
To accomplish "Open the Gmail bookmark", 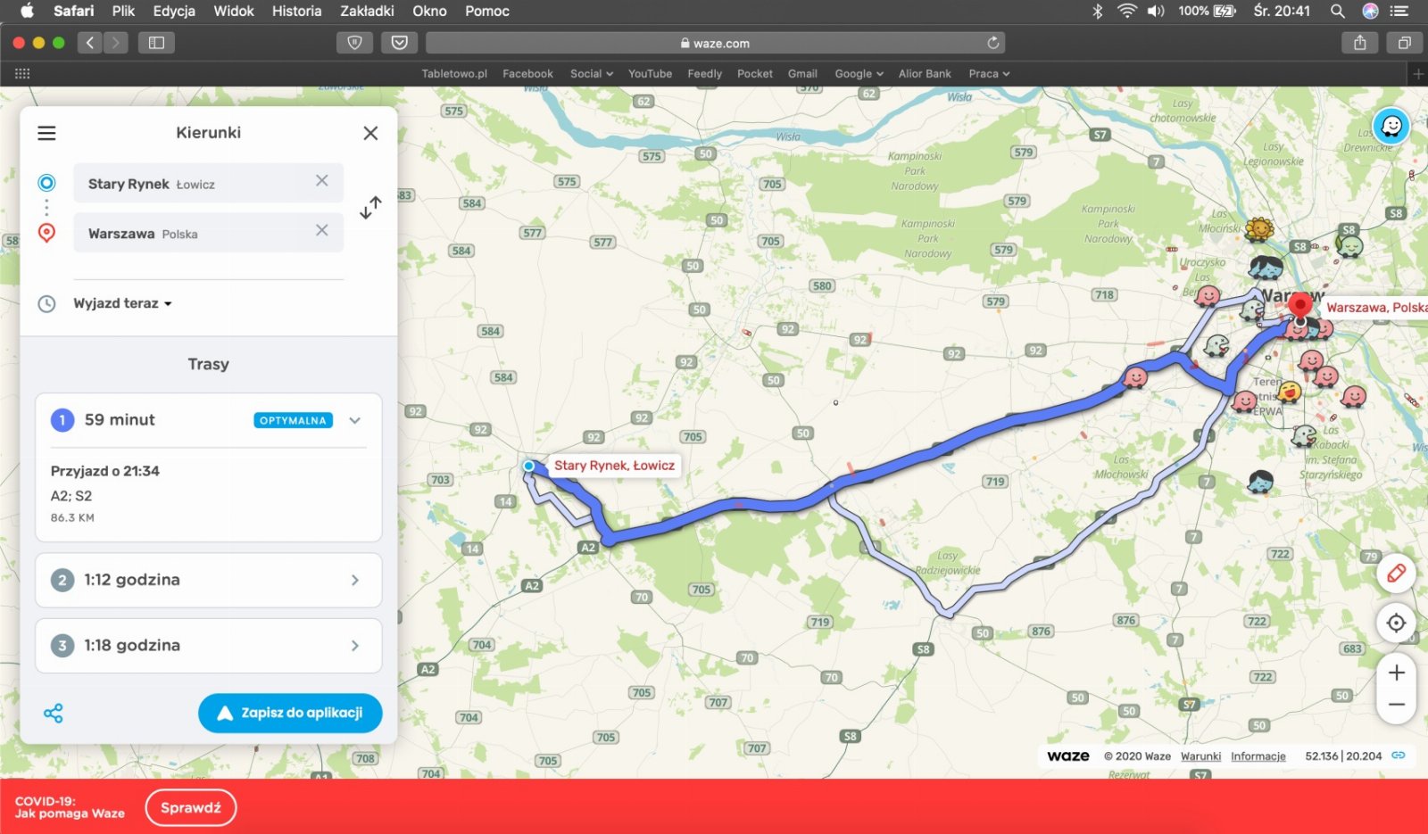I will (x=802, y=73).
